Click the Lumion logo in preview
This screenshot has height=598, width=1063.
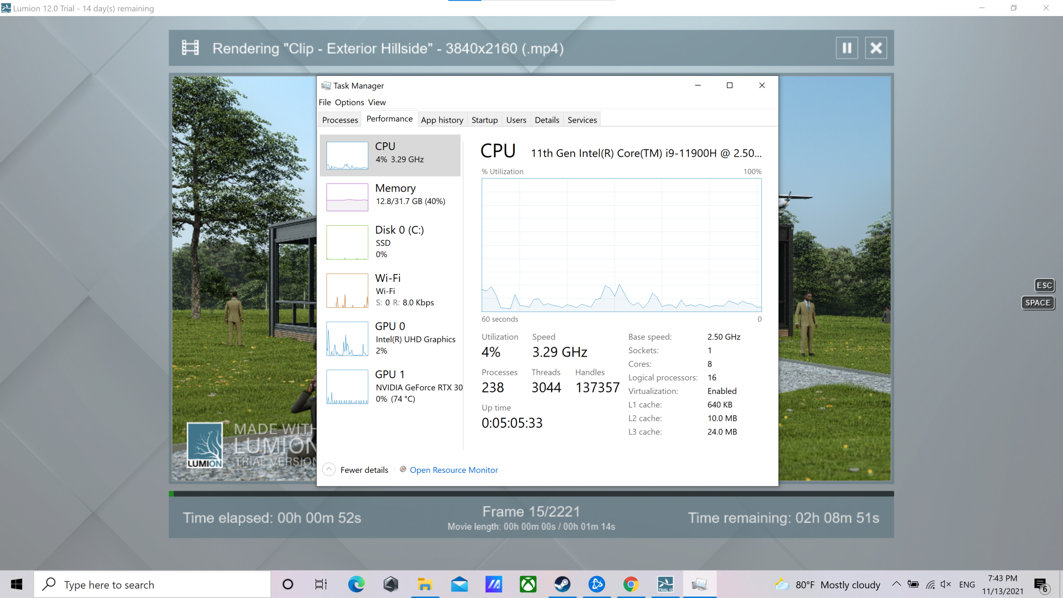tap(205, 445)
